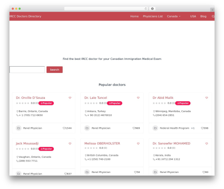Image resolution: width=224 pixels, height=189 pixels.
Task: Open the search icon in navigation bar
Action: 213,16
